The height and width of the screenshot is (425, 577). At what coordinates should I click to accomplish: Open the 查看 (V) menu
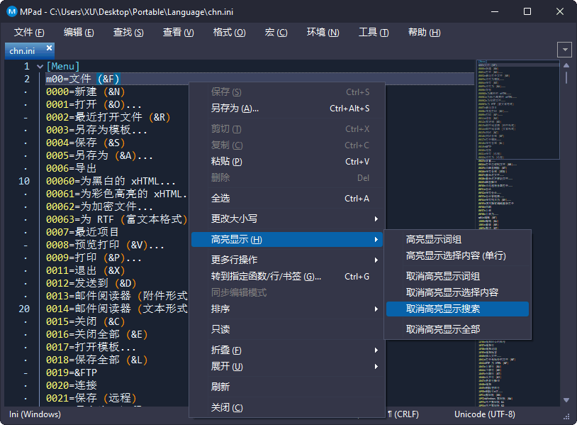pyautogui.click(x=179, y=33)
